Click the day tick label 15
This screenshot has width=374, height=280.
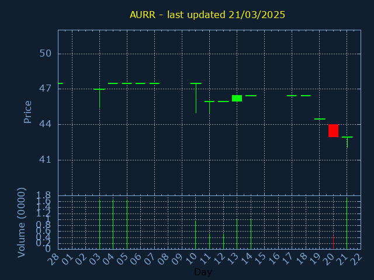click(x=259, y=259)
